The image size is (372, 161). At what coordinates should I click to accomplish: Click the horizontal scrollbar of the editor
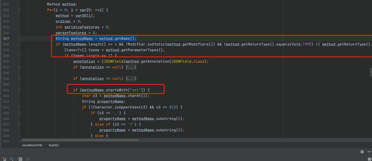pos(80,140)
